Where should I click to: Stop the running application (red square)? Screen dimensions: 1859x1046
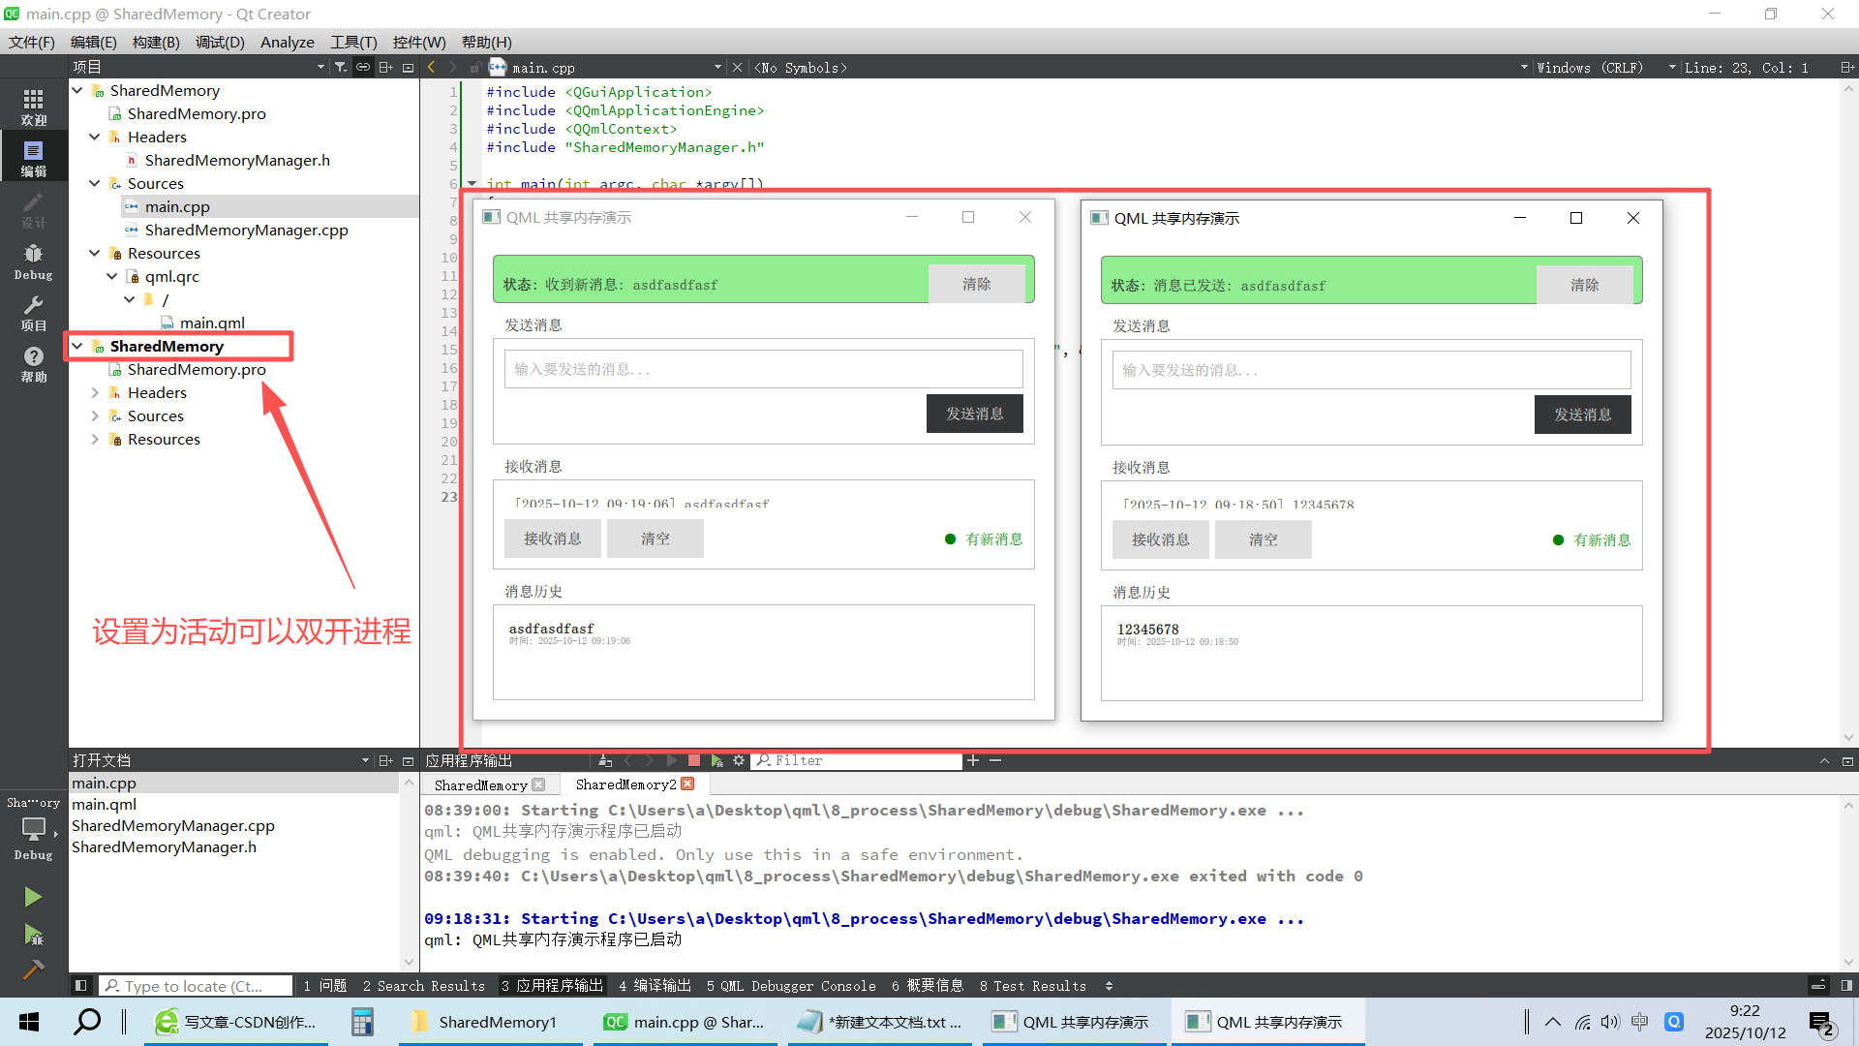pos(693,760)
